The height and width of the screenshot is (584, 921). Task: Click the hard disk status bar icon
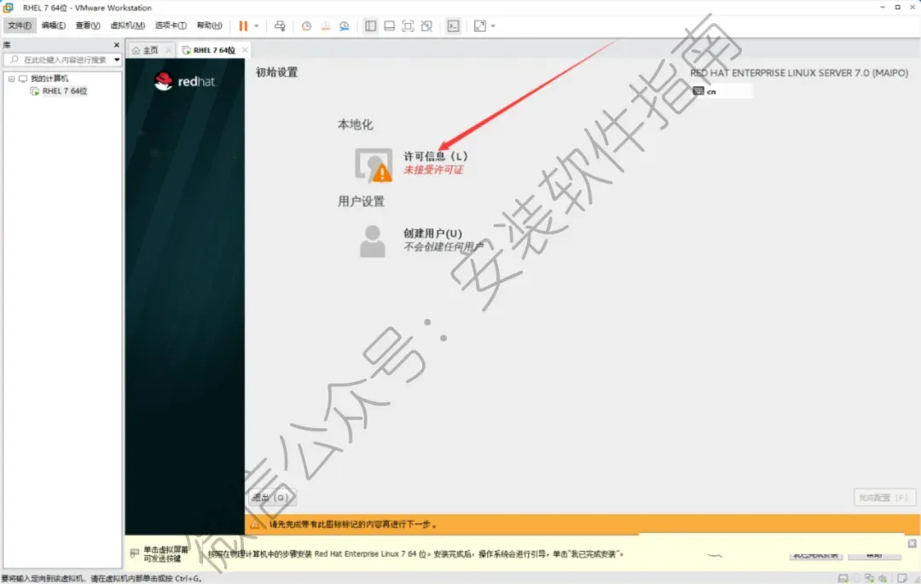843,578
